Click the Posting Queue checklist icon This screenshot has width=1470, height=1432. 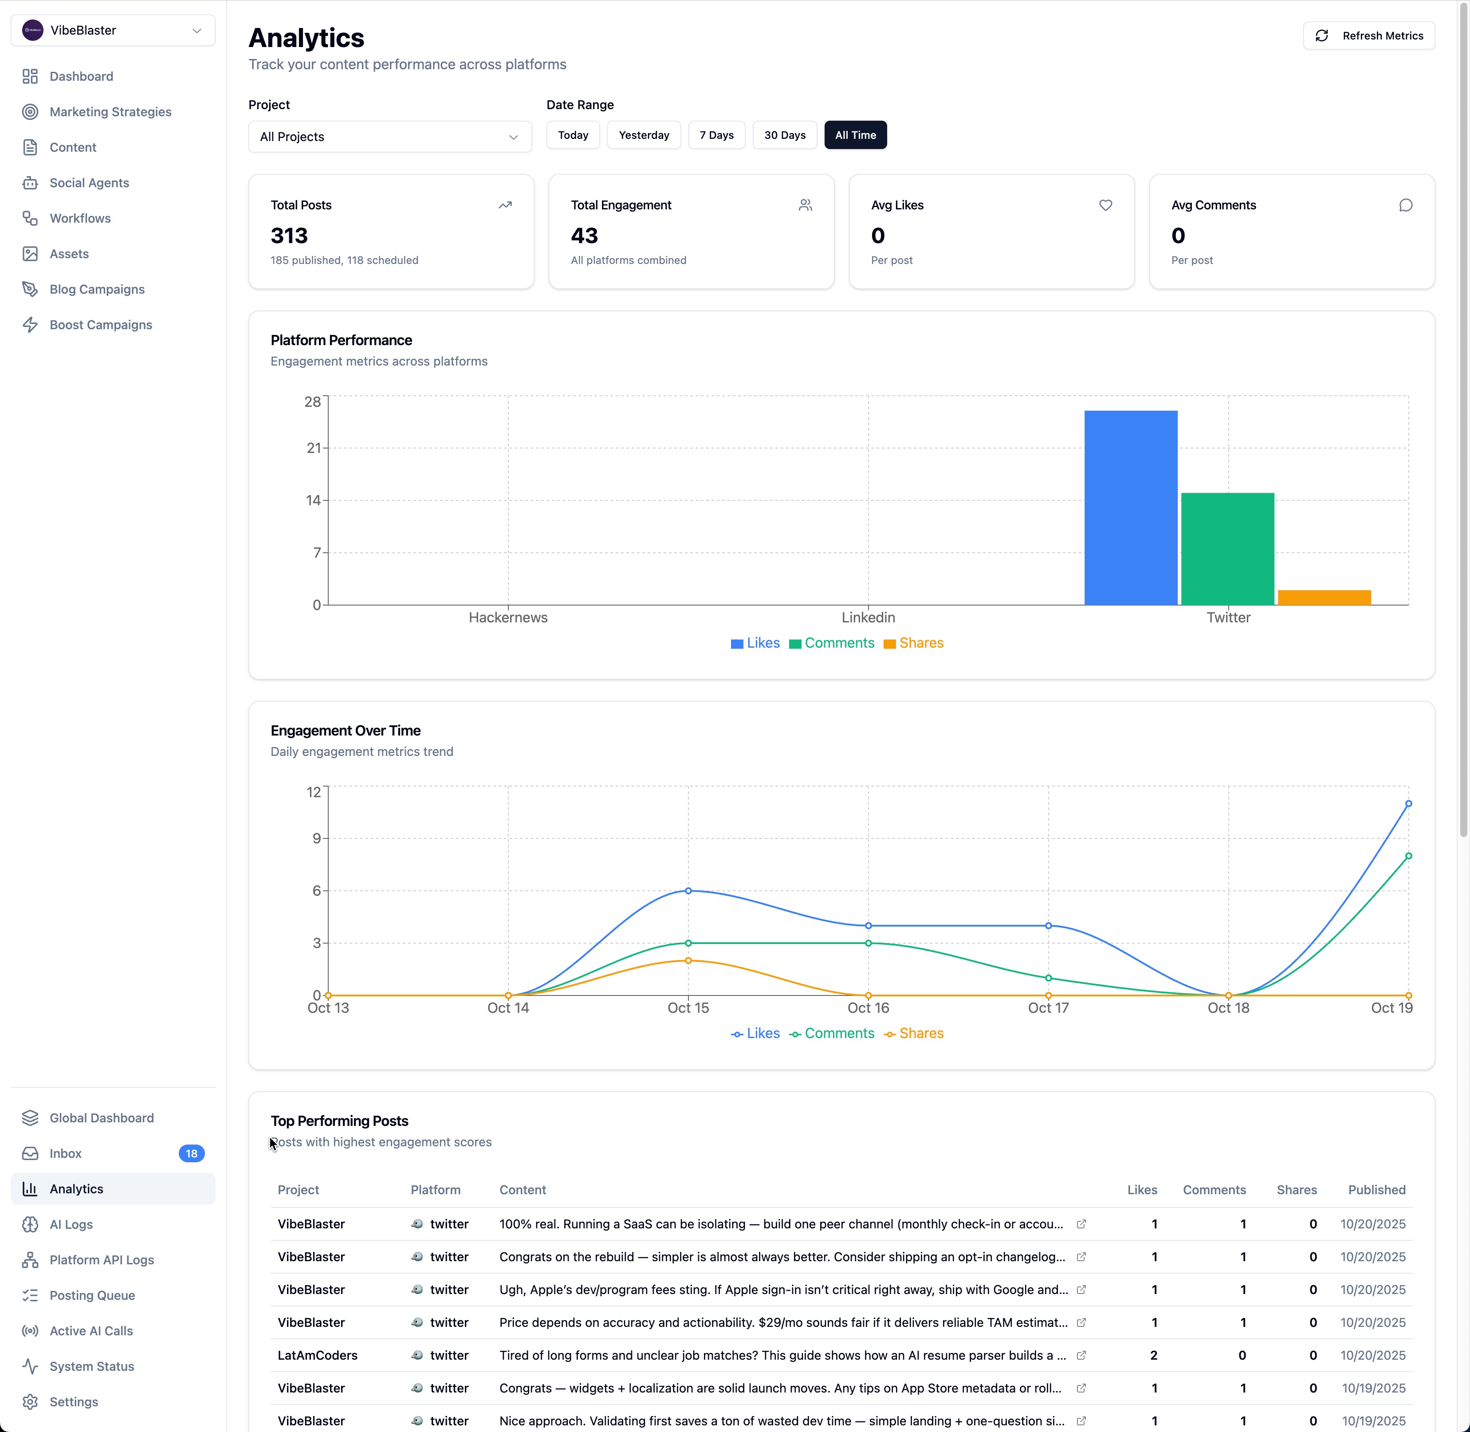pyautogui.click(x=30, y=1295)
